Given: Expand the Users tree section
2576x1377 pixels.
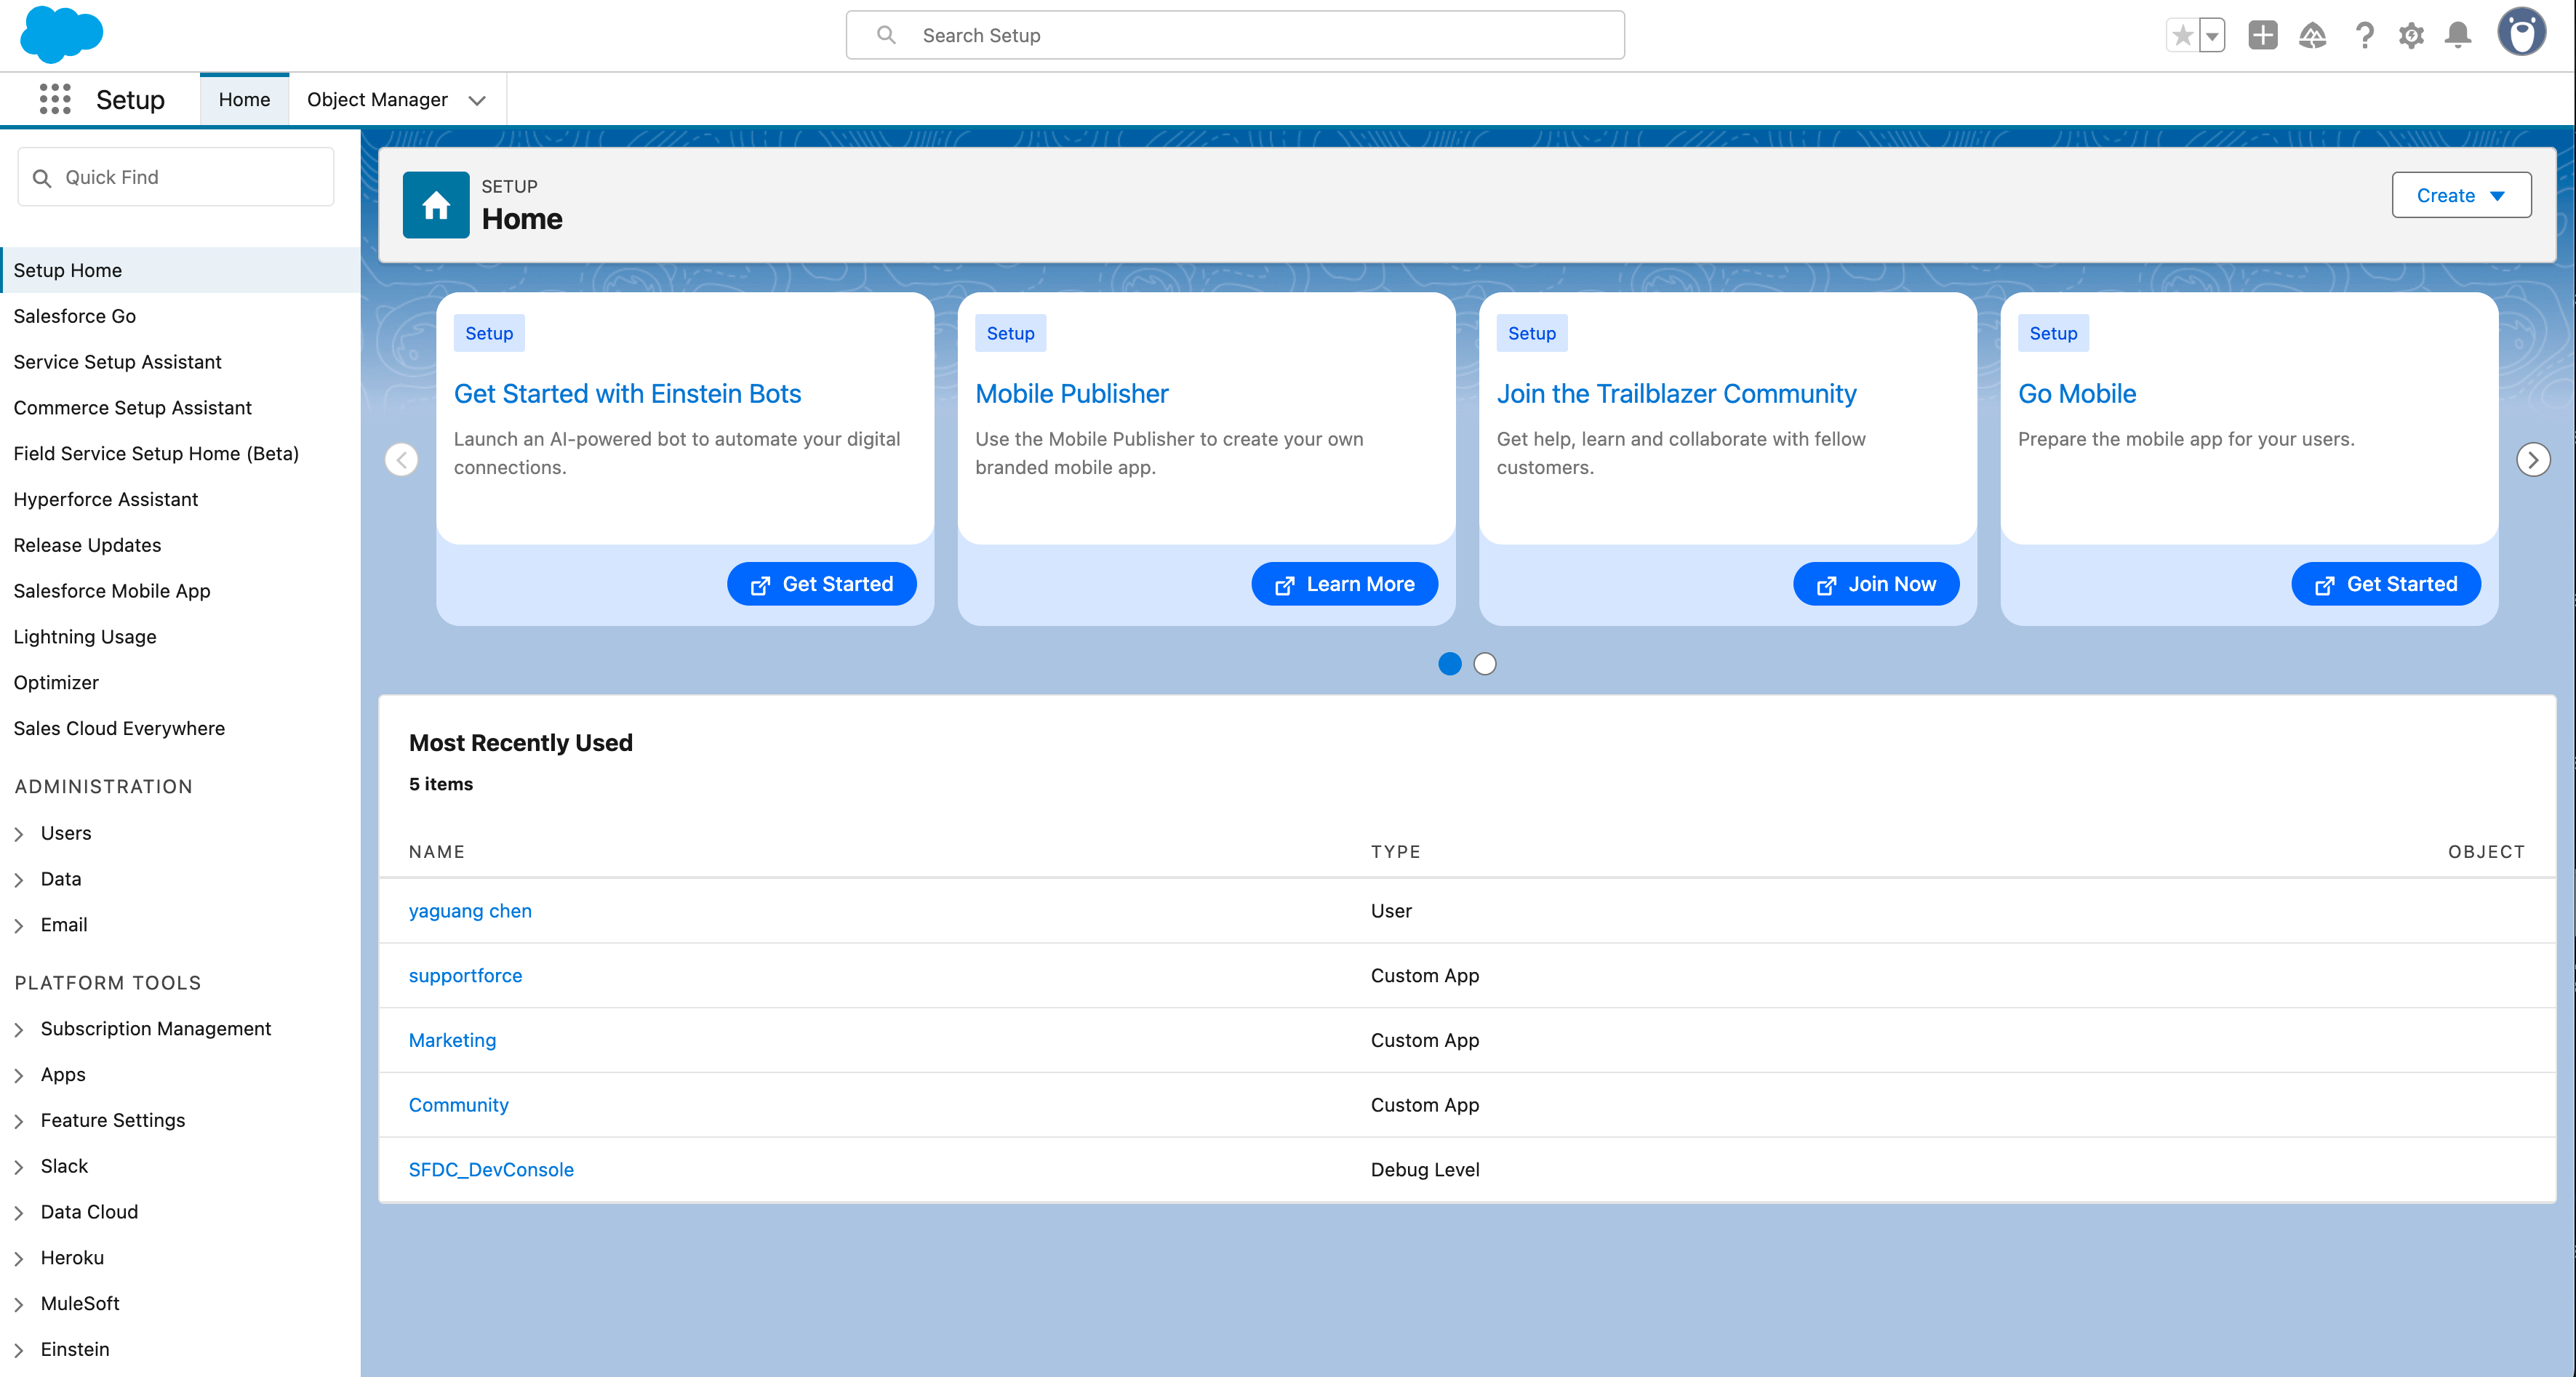Looking at the screenshot, I should click(19, 834).
